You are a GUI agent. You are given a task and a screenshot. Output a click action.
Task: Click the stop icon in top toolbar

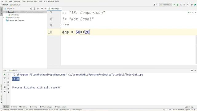click(184, 5)
